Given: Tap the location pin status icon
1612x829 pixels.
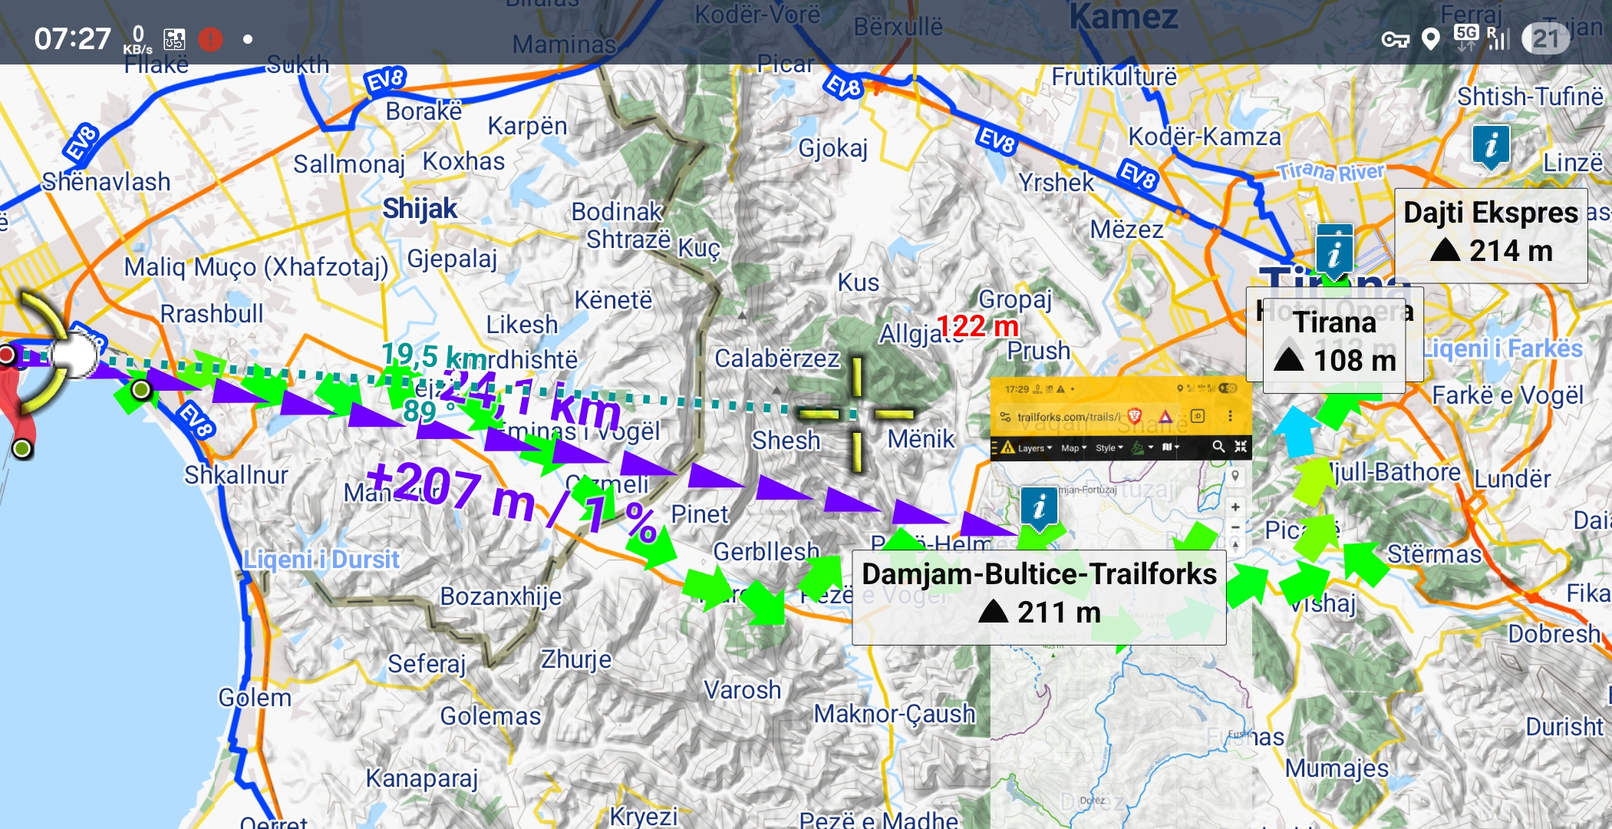Looking at the screenshot, I should click(x=1430, y=38).
